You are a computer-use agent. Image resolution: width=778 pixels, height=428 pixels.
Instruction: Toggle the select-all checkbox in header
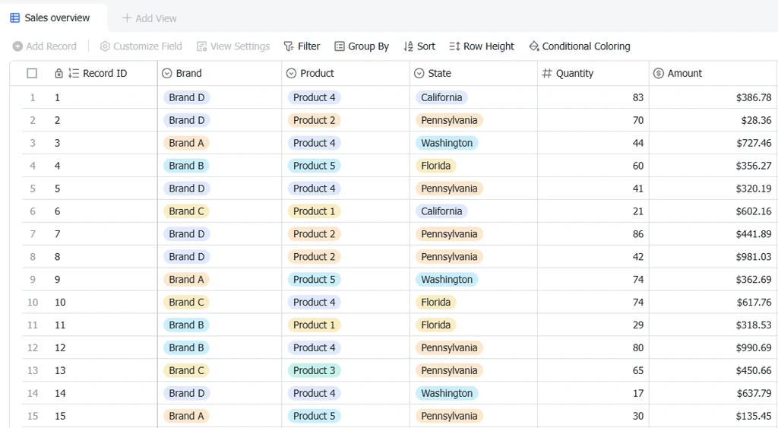click(x=32, y=74)
